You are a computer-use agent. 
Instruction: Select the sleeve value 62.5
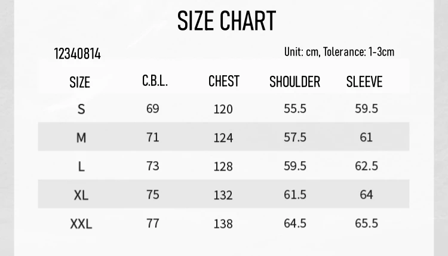pyautogui.click(x=366, y=165)
